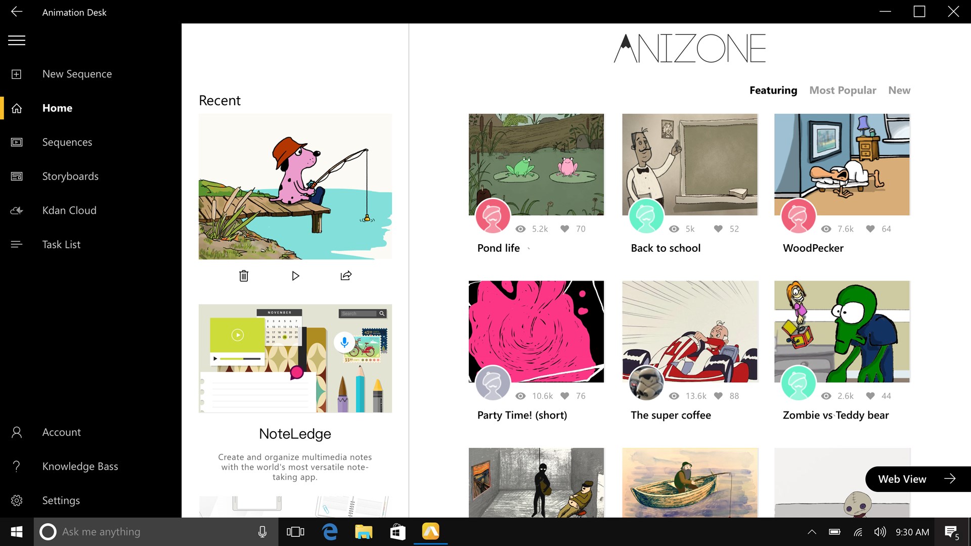Open the hamburger navigation menu

tap(17, 40)
